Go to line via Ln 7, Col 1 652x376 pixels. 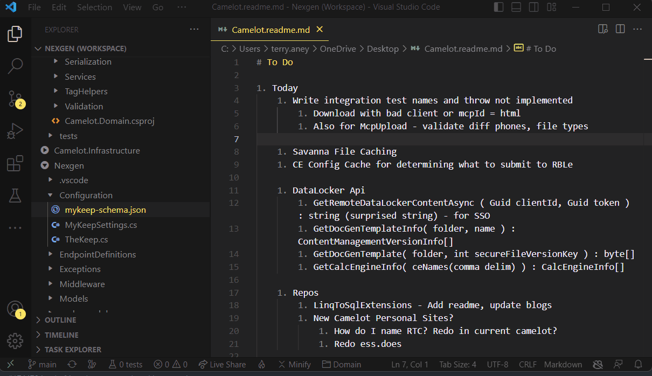click(x=410, y=365)
